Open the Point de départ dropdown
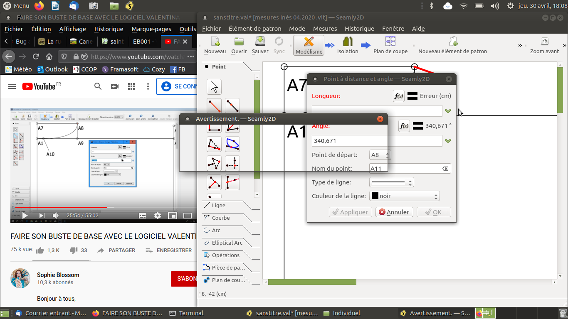The width and height of the screenshot is (568, 319). pyautogui.click(x=380, y=155)
